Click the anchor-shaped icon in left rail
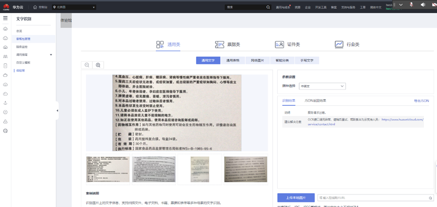Image resolution: width=437 pixels, height=207 pixels. 5,103
